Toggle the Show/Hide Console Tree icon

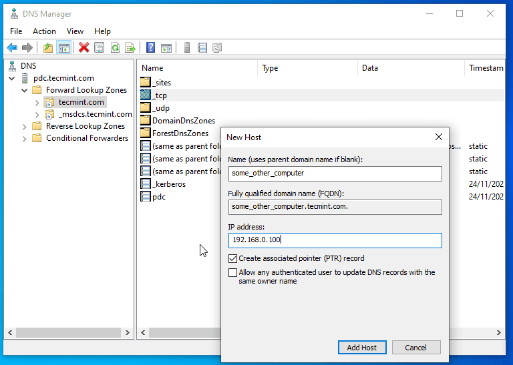64,47
